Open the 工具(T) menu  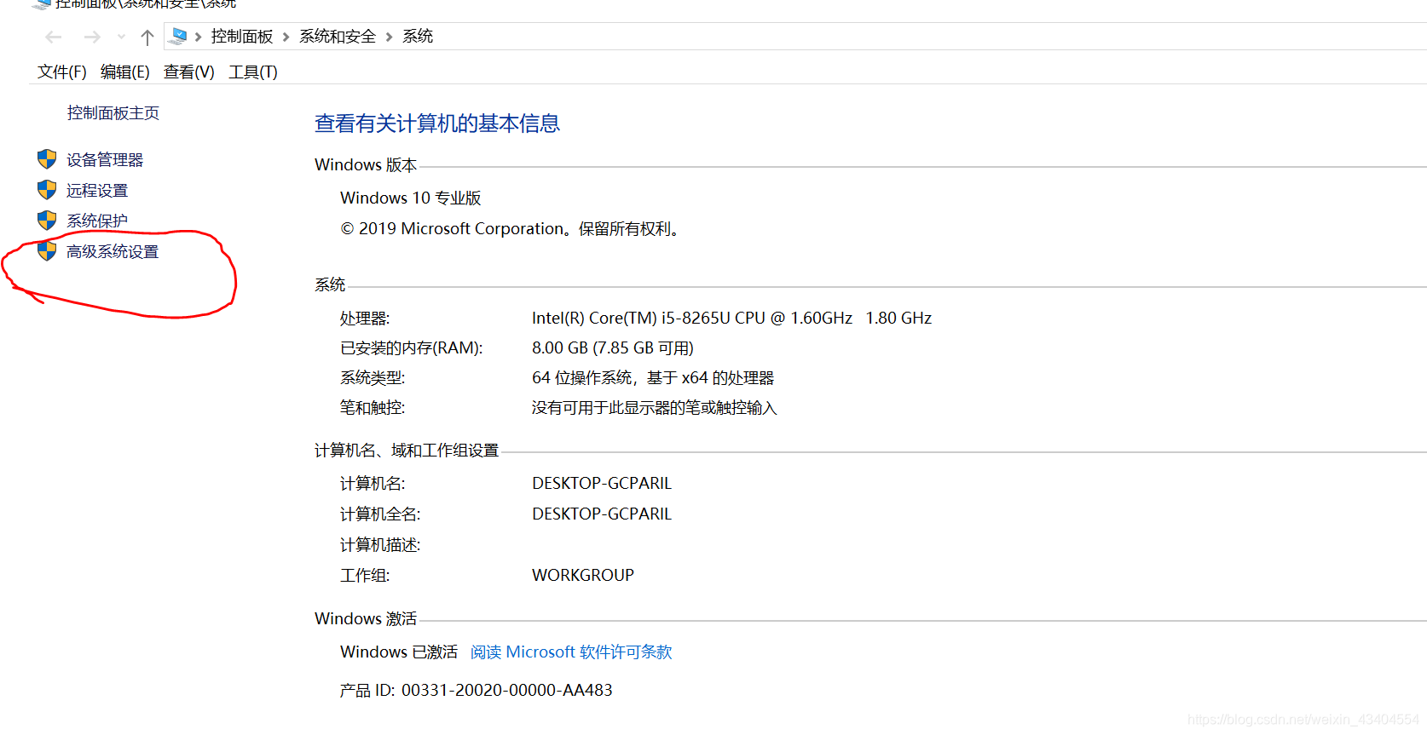[252, 72]
